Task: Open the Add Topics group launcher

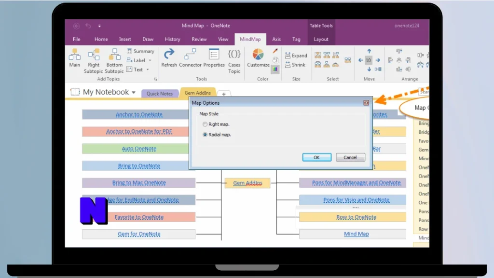Action: click(155, 79)
